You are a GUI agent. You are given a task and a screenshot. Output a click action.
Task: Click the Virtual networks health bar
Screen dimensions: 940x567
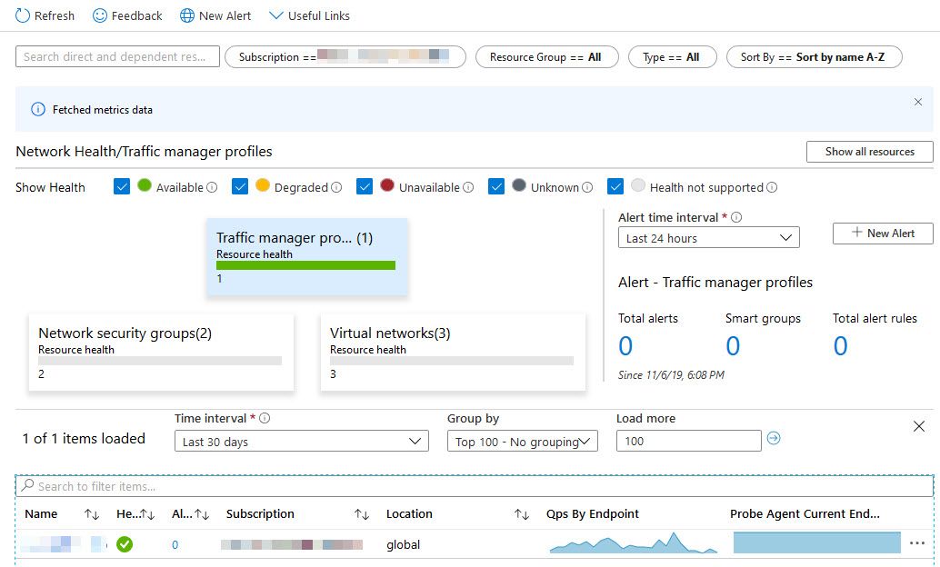click(x=452, y=361)
